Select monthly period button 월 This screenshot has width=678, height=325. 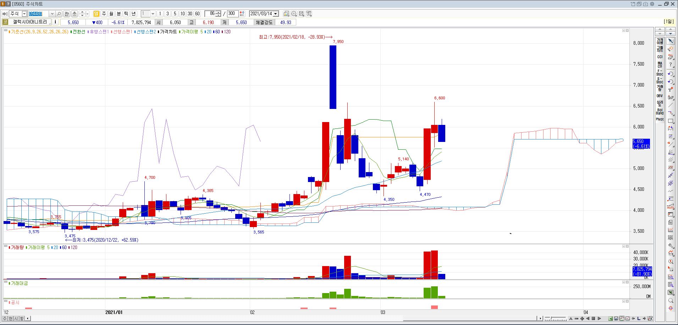(x=111, y=14)
